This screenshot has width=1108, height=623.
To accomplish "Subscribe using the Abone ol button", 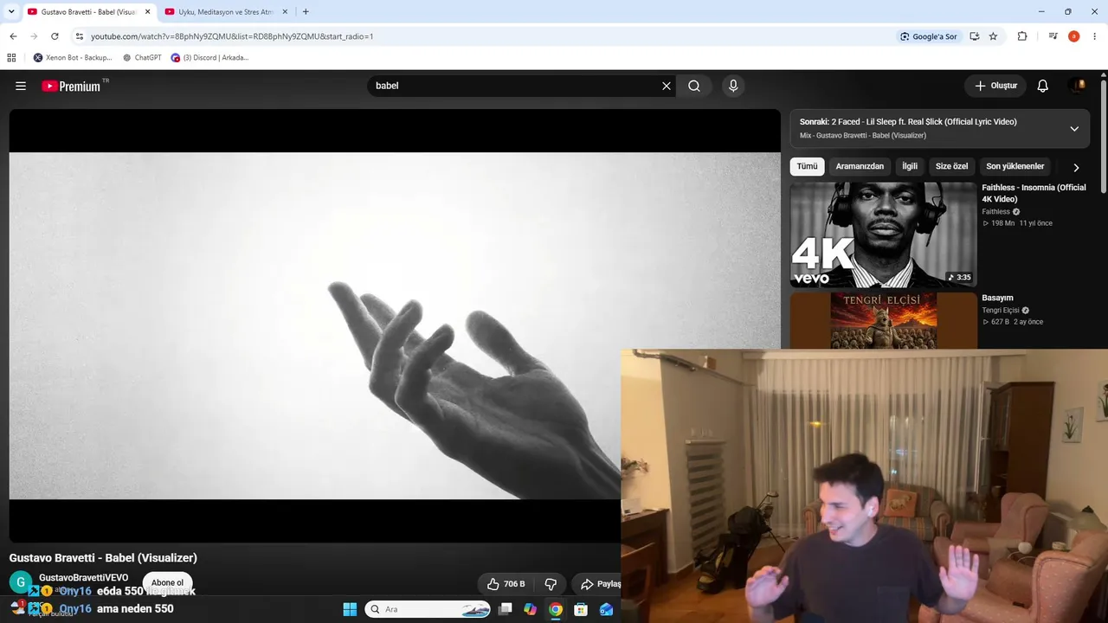I will (167, 582).
